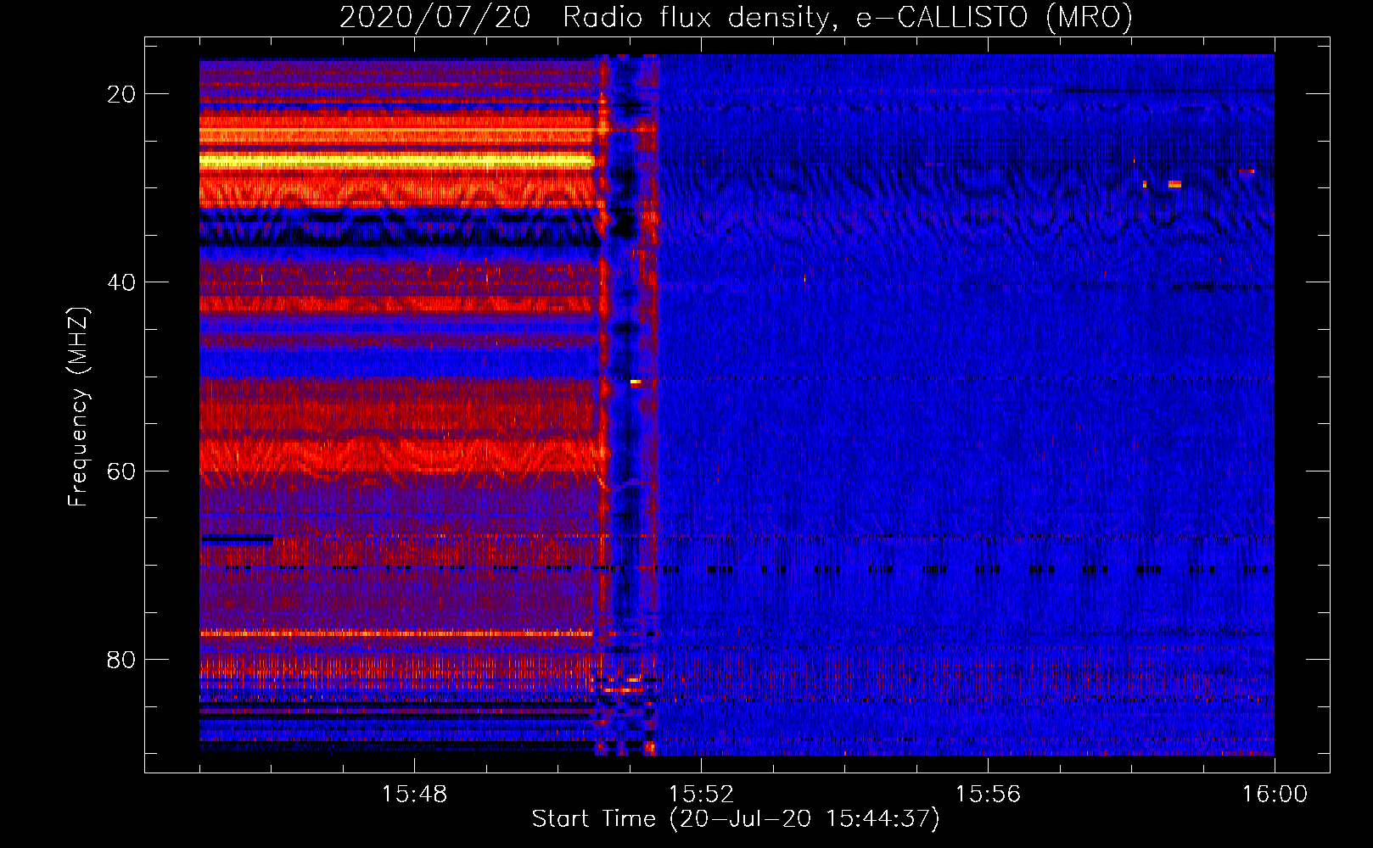1373x848 pixels.
Task: Click the "Start Time (20-Jul-20 15:44:37)" axis label
Action: pyautogui.click(x=737, y=819)
